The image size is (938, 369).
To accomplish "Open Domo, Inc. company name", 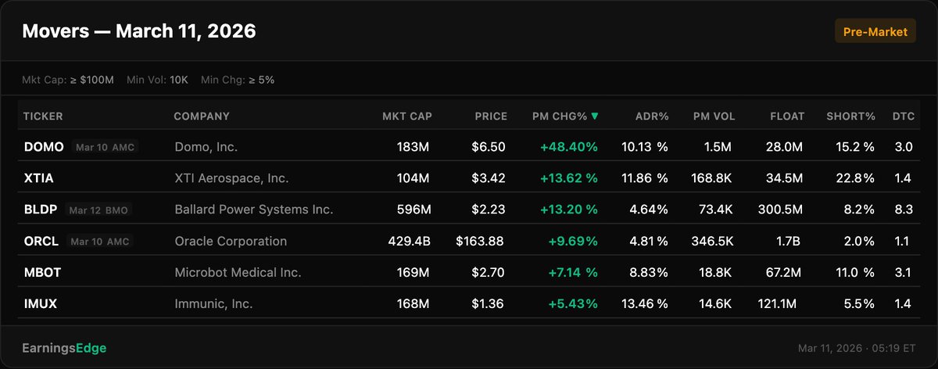I will point(206,147).
